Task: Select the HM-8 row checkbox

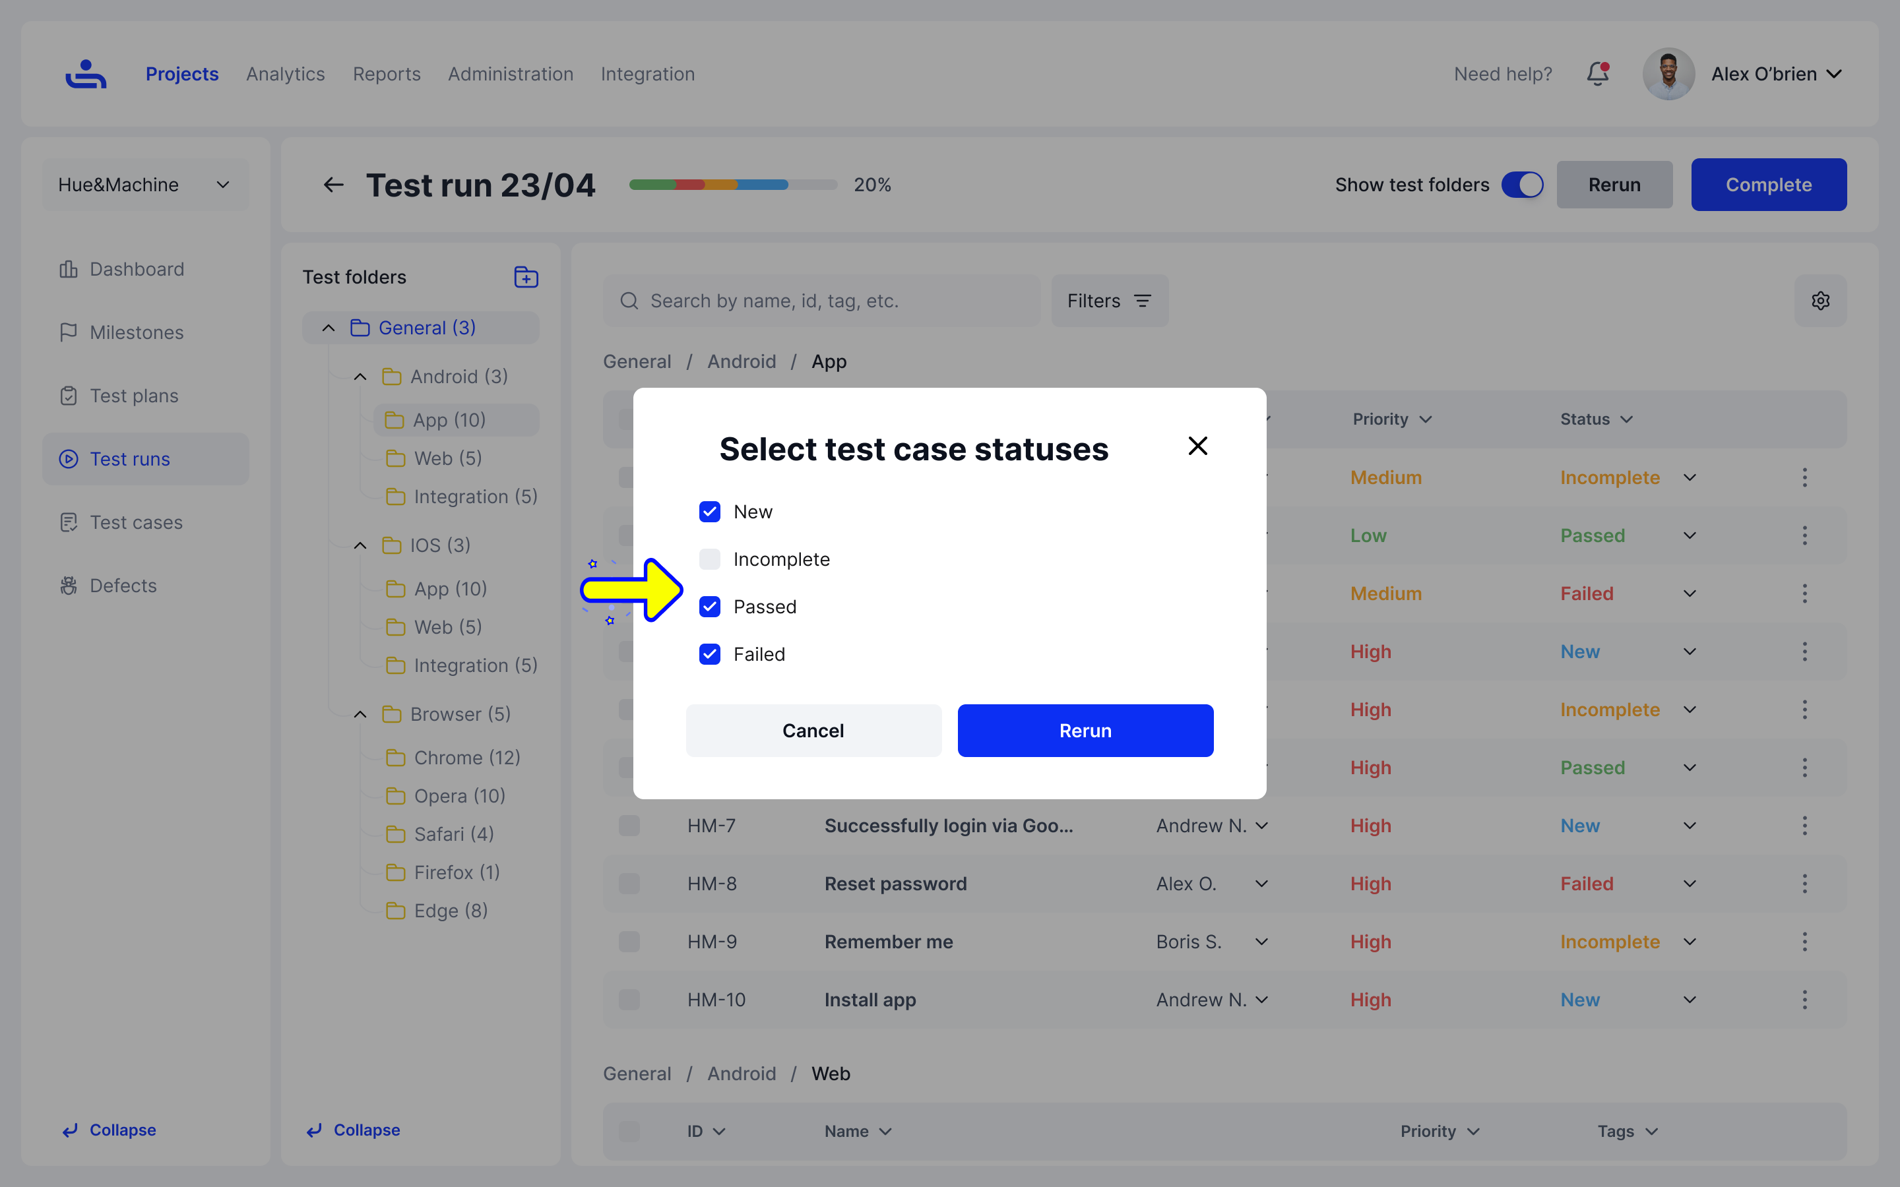Action: tap(629, 884)
